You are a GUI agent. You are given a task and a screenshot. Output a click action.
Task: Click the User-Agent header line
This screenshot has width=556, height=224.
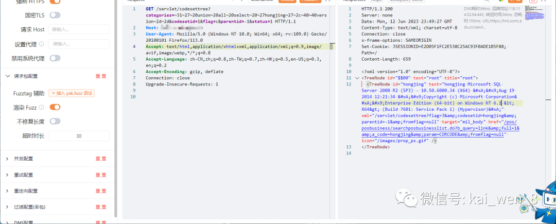click(236, 37)
